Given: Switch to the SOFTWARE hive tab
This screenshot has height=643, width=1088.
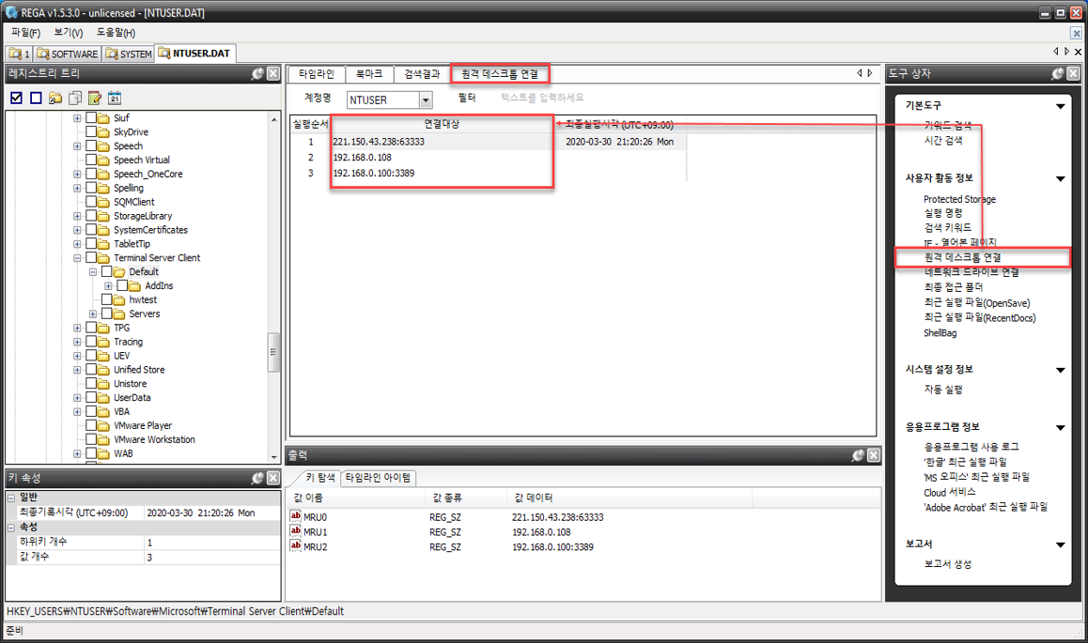Looking at the screenshot, I should 68,54.
